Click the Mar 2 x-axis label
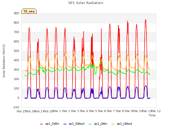The height and width of the screenshot is (129, 172). point(66,111)
